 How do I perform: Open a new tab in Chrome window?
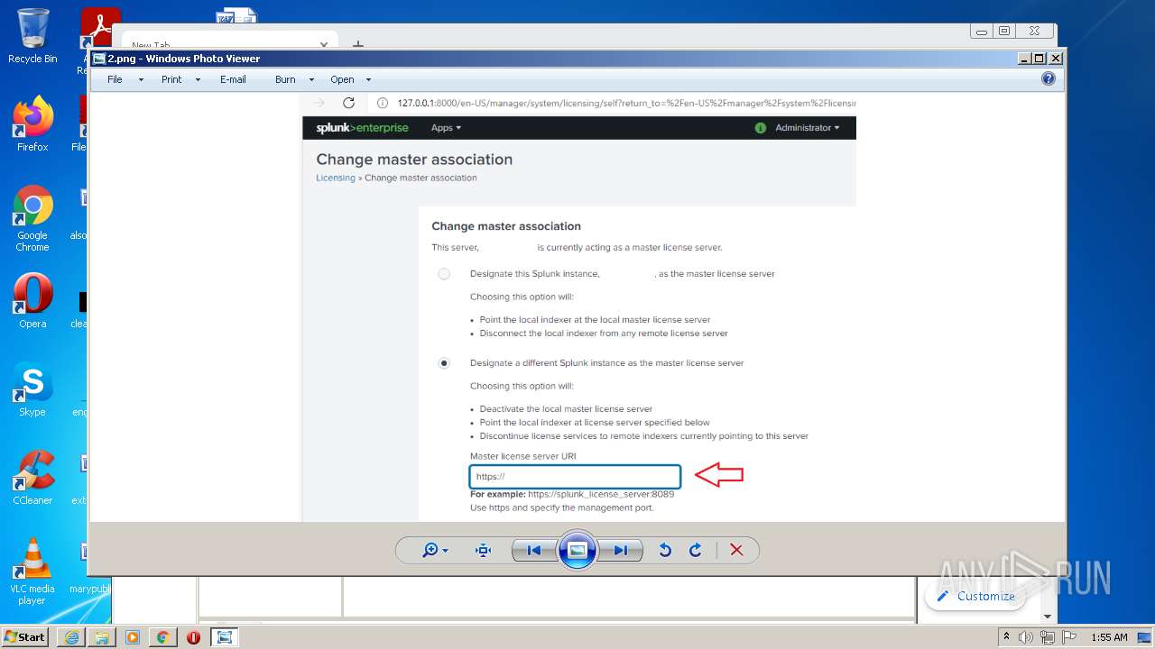pyautogui.click(x=358, y=43)
